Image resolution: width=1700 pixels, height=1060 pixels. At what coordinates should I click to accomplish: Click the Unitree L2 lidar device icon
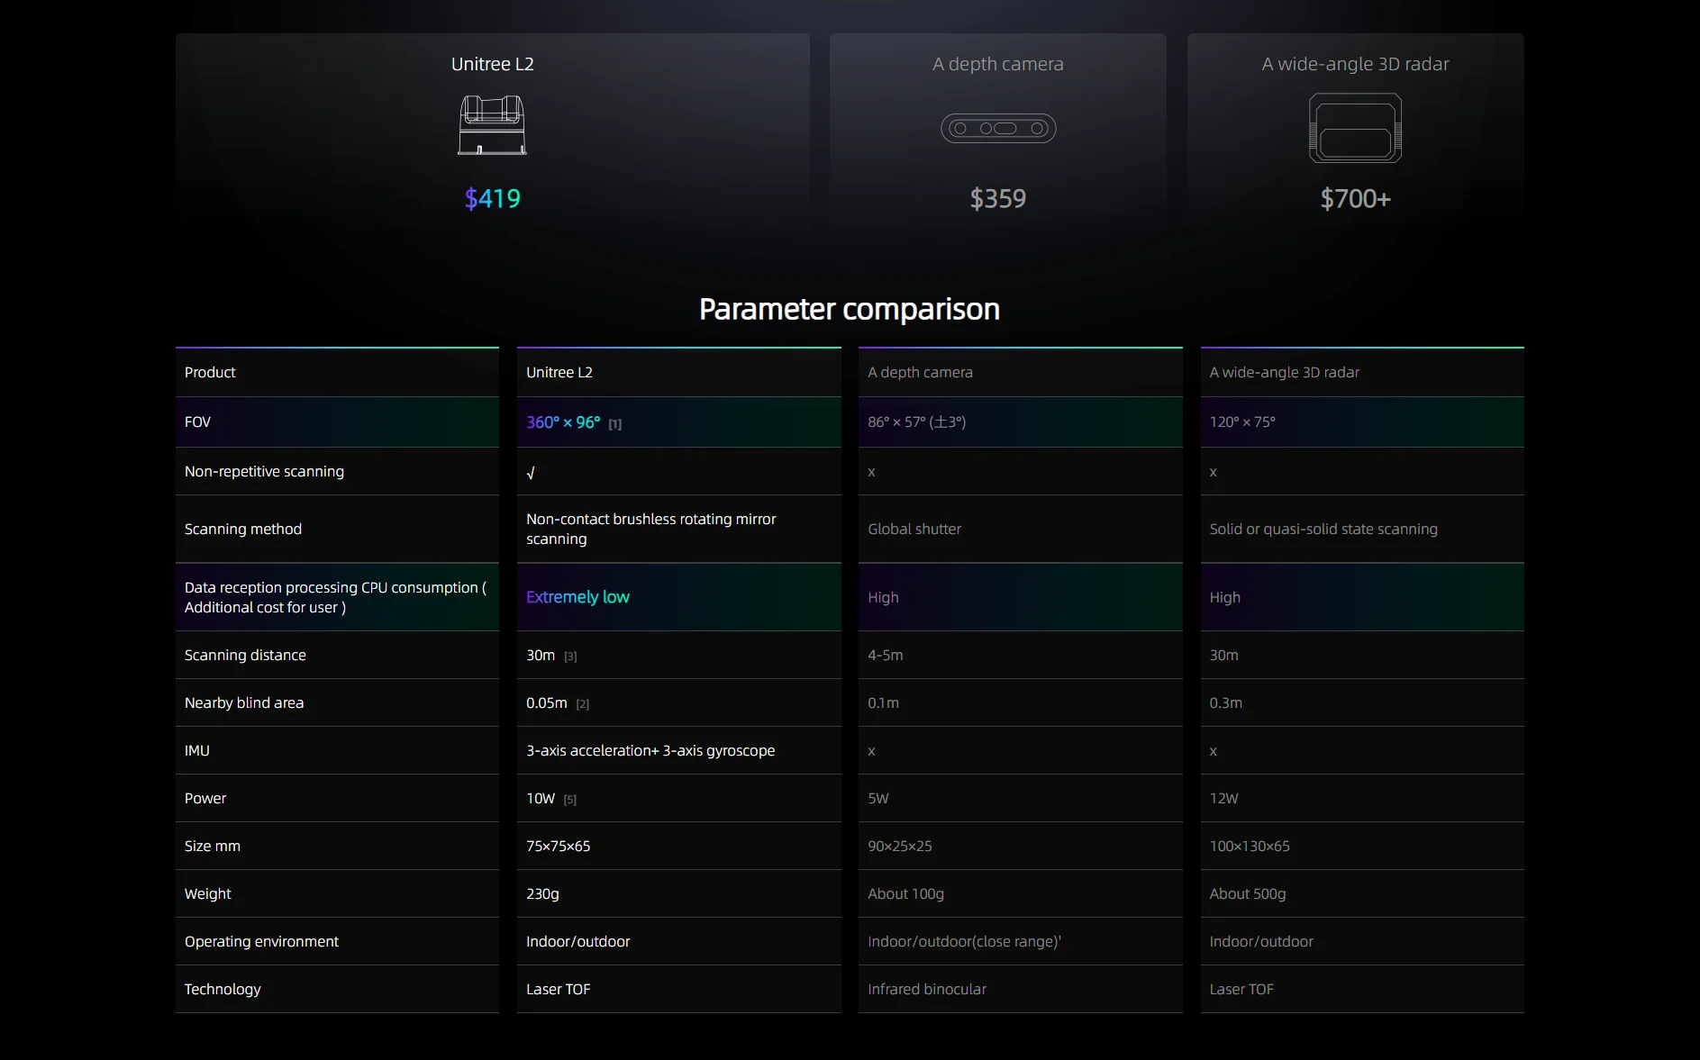coord(492,125)
